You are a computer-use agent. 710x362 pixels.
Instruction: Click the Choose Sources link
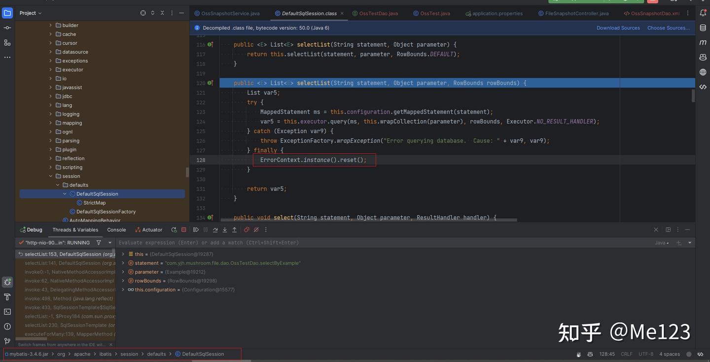click(x=668, y=28)
